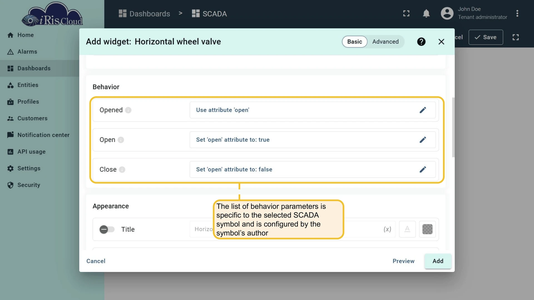Open the Home page icon
This screenshot has width=534, height=300.
10,35
